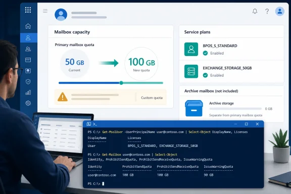The image size is (291, 194).
Task: Open the account profile avatar menu
Action: click(x=280, y=11)
